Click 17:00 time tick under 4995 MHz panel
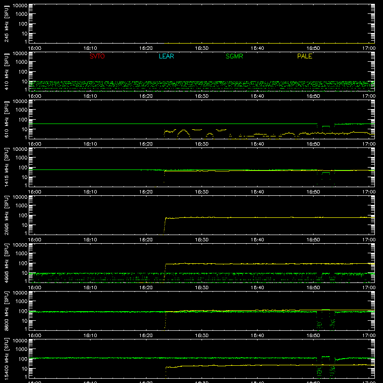 coord(369,288)
